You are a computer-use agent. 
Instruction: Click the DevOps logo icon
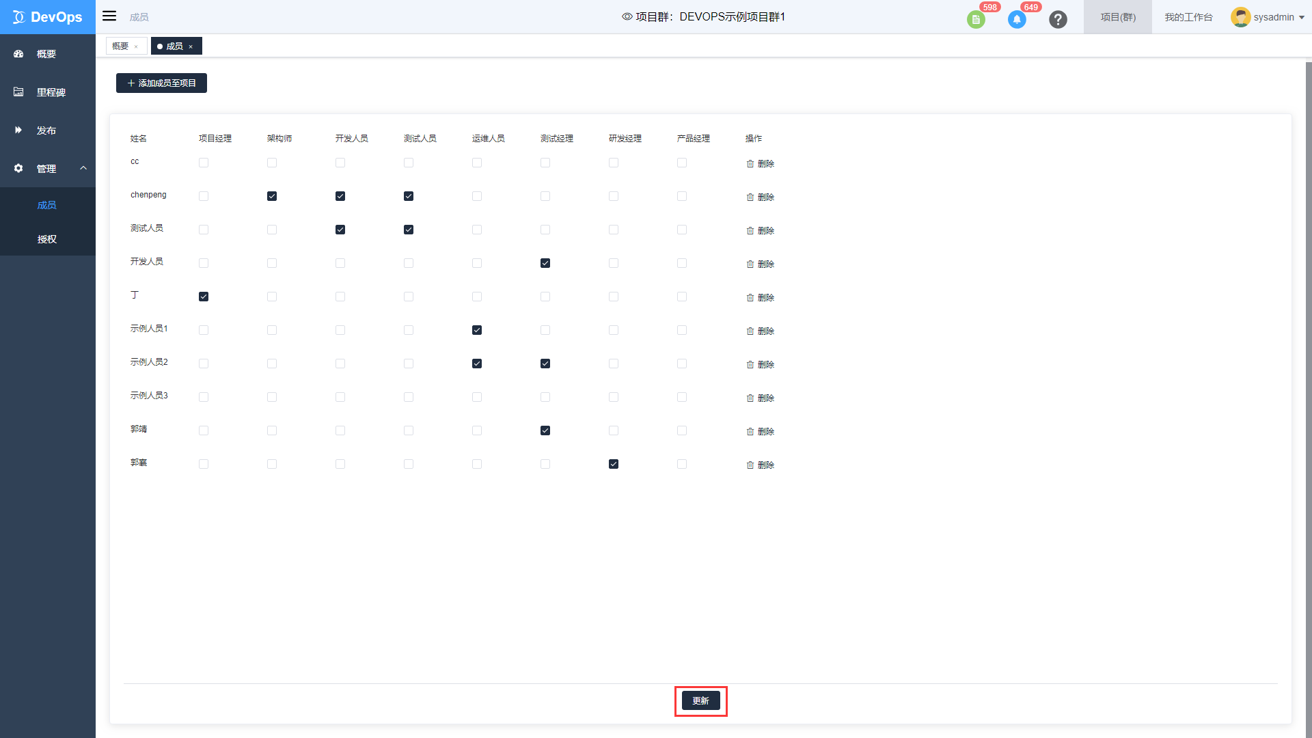18,16
